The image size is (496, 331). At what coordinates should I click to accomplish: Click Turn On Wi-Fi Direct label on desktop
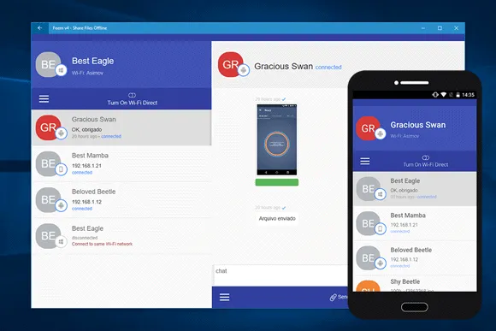click(x=133, y=103)
